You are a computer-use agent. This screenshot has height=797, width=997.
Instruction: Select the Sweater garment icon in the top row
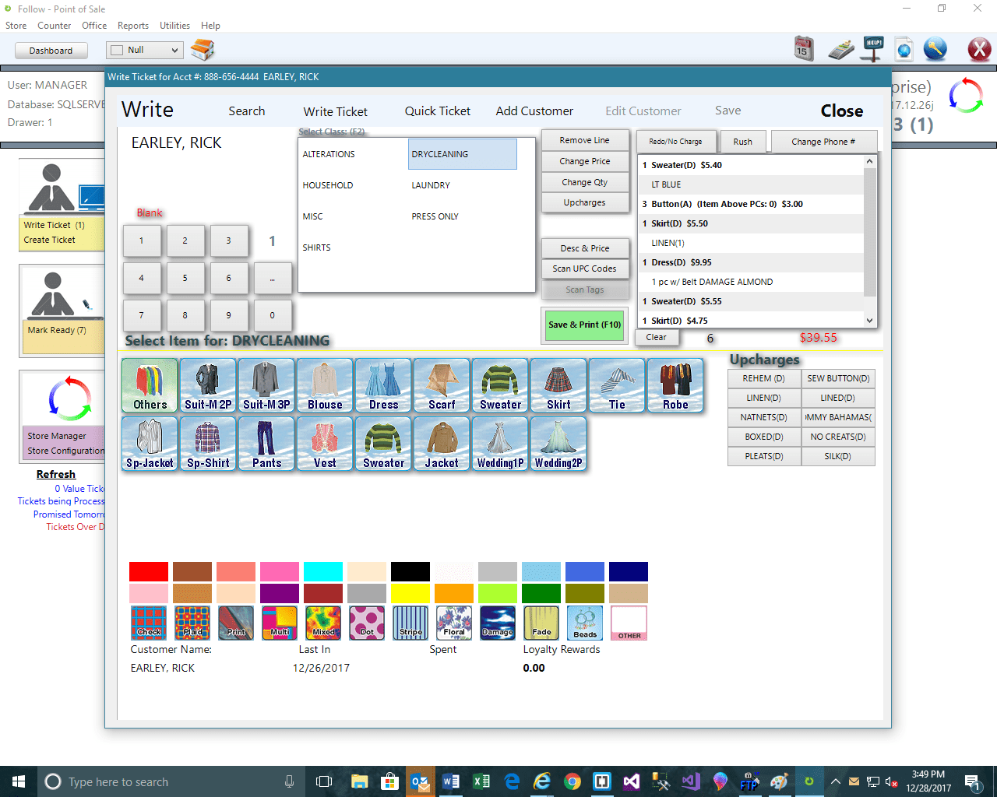pos(500,384)
